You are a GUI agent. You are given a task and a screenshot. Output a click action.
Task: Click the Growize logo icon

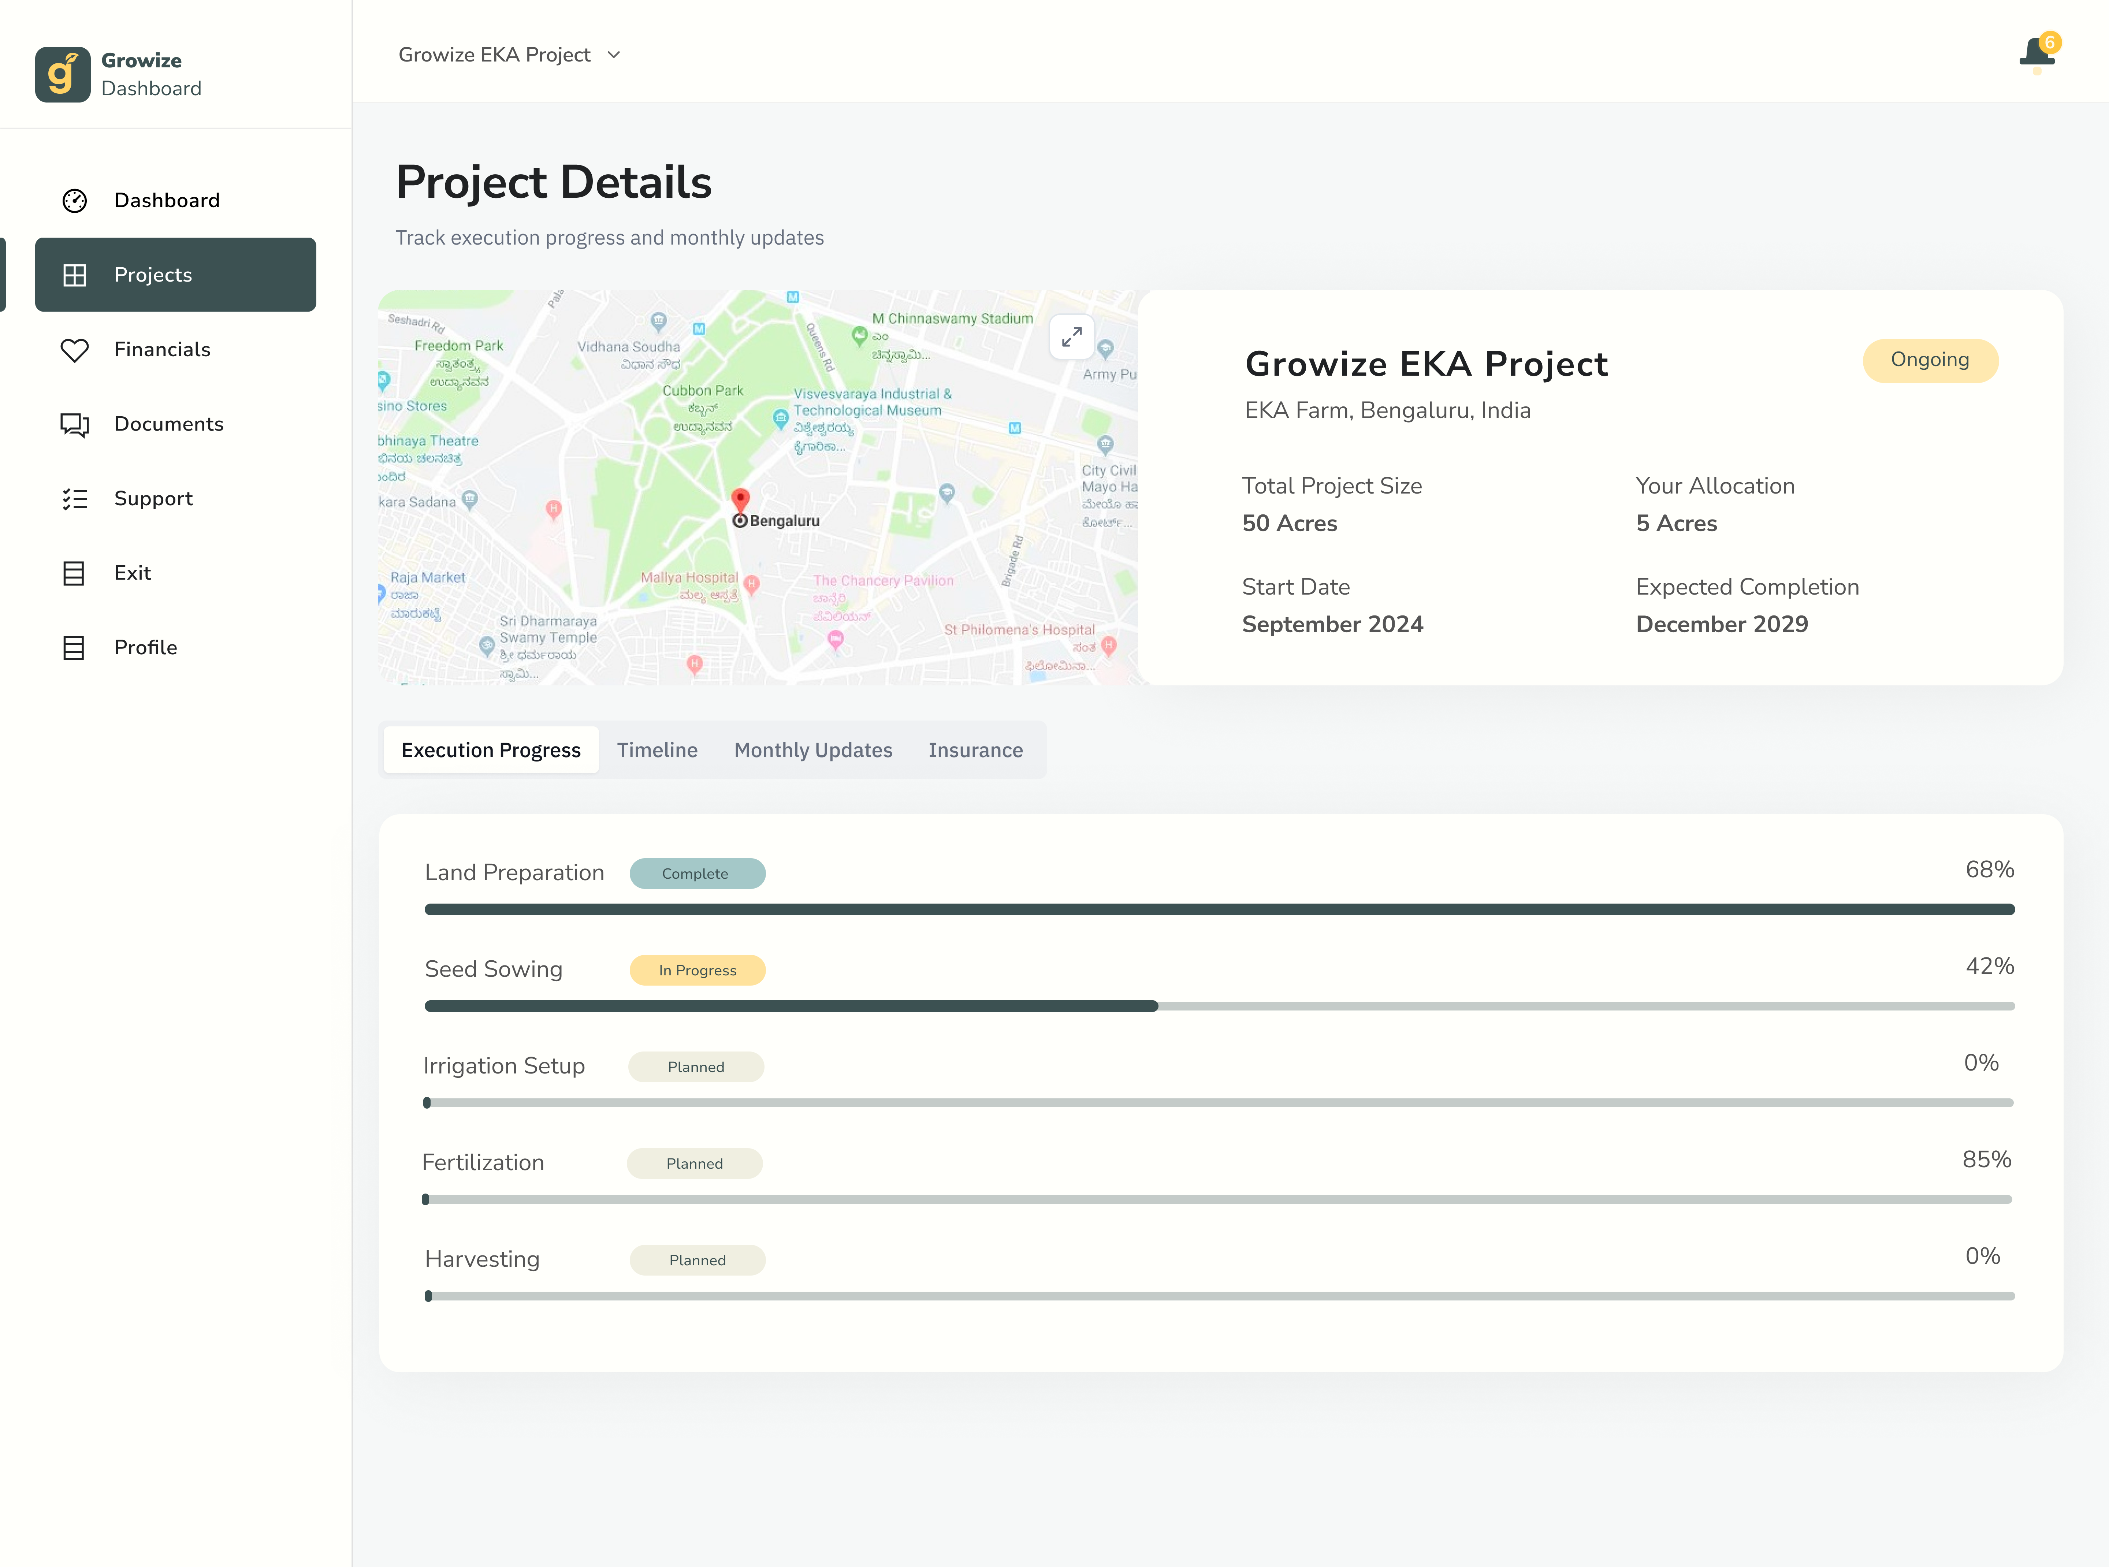63,74
